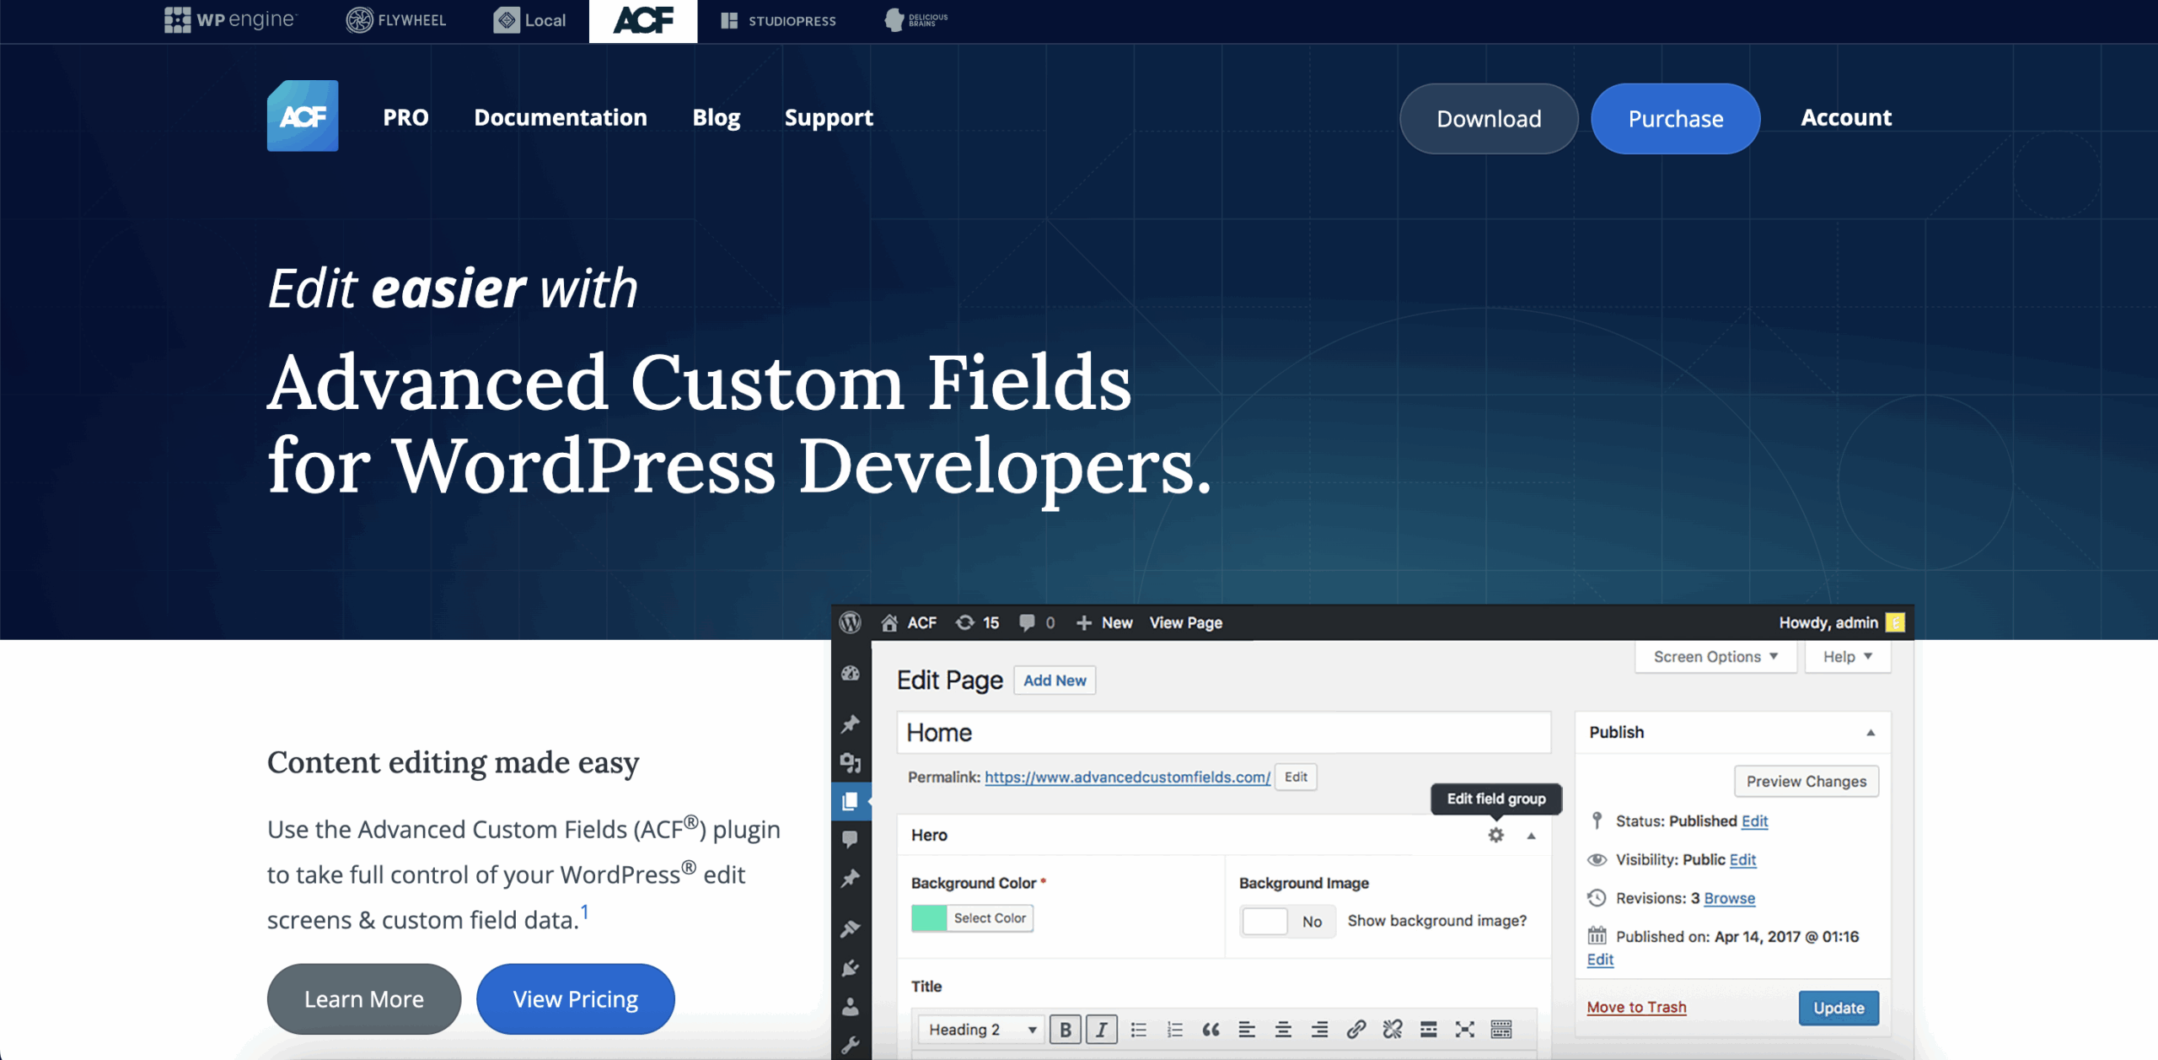Click Browse revisions link
The image size is (2158, 1060).
point(1729,898)
